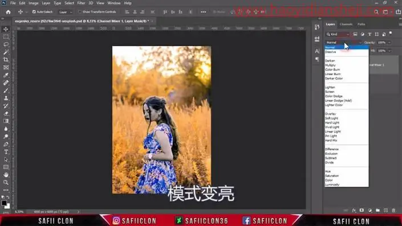The image size is (402, 226).
Task: Choose Screen blend mode
Action: click(x=330, y=92)
